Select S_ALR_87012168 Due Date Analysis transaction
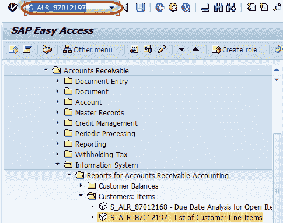Viewport: 283px width, 223px height. click(x=191, y=207)
